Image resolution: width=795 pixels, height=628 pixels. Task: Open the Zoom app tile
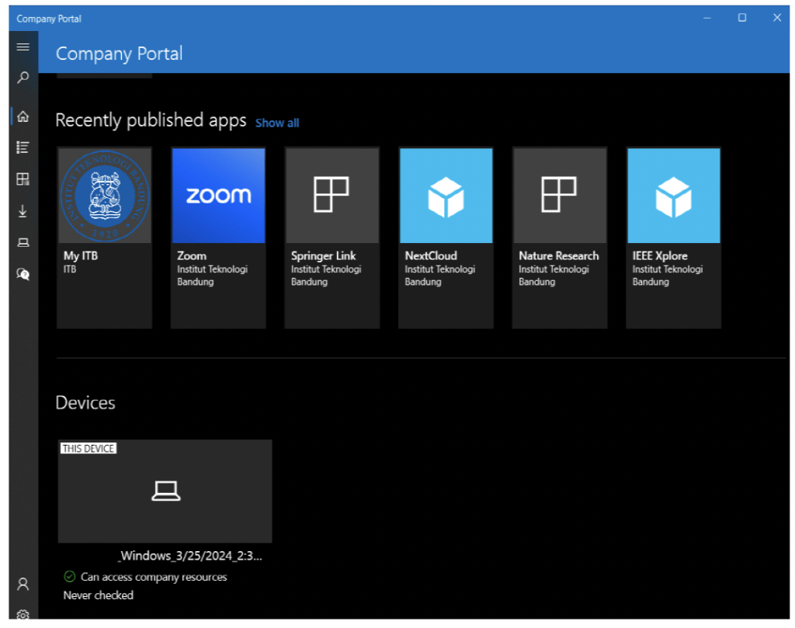(x=218, y=238)
